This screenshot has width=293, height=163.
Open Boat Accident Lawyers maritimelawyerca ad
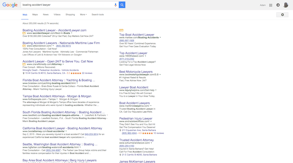[134, 103]
